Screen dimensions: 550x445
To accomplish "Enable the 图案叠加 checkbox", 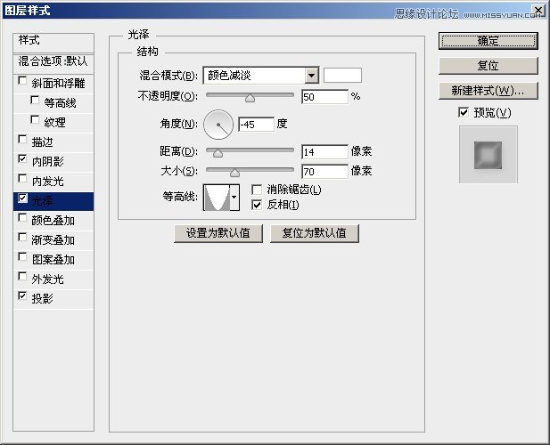I will click(x=22, y=257).
